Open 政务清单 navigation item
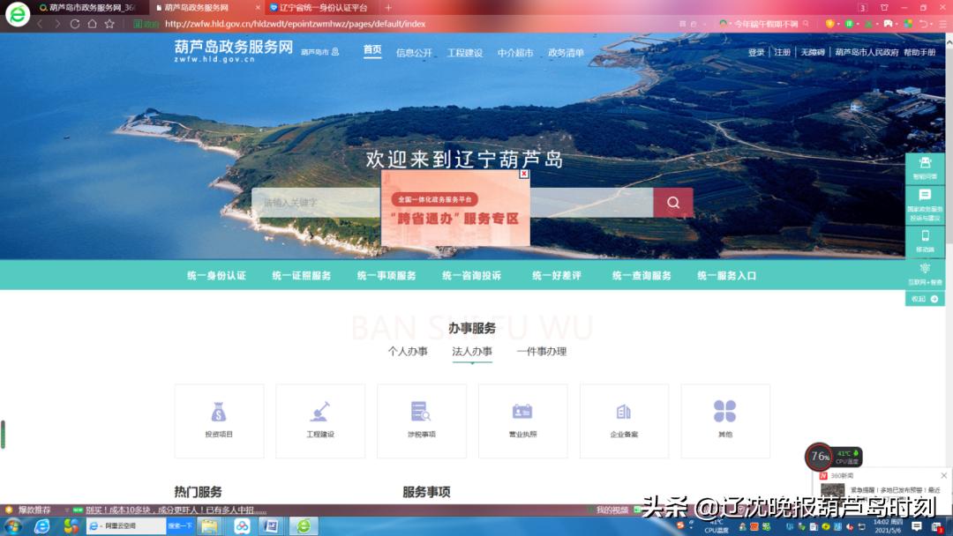This screenshot has width=953, height=536. click(x=566, y=53)
